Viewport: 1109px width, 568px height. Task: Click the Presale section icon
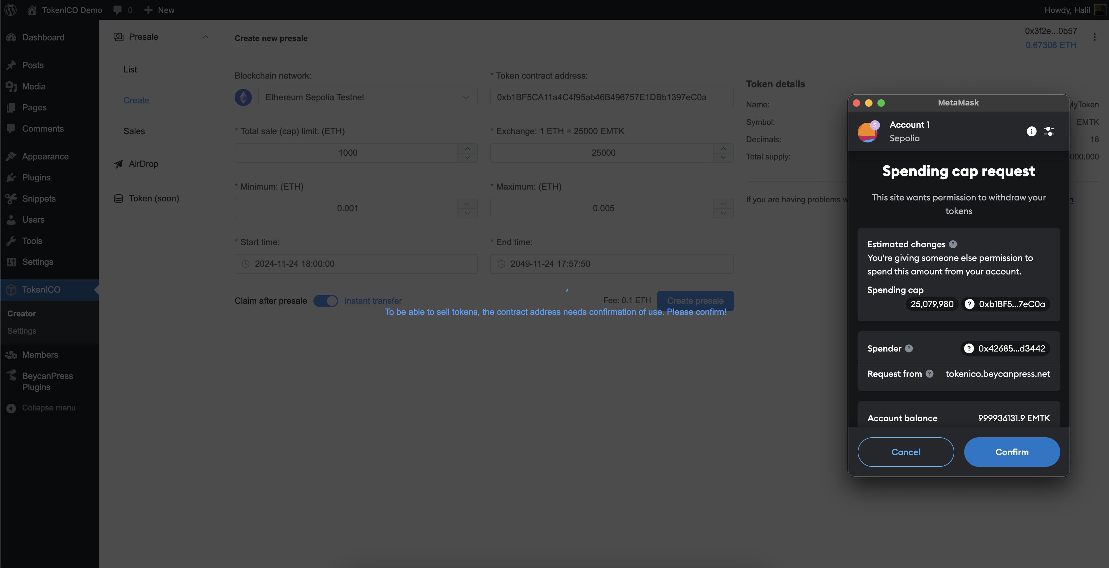[x=118, y=37]
